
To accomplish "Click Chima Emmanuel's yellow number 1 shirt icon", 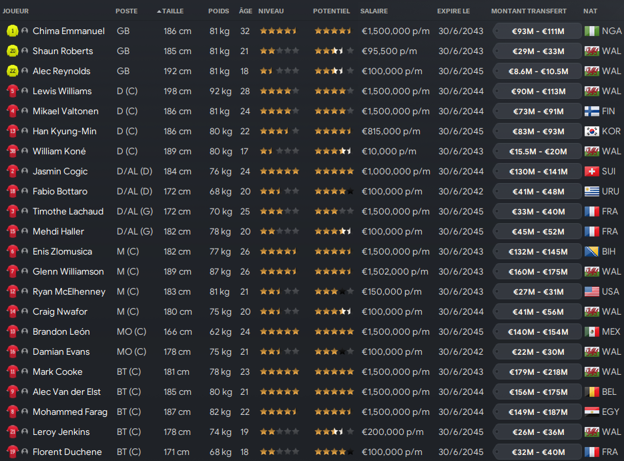I will point(12,31).
